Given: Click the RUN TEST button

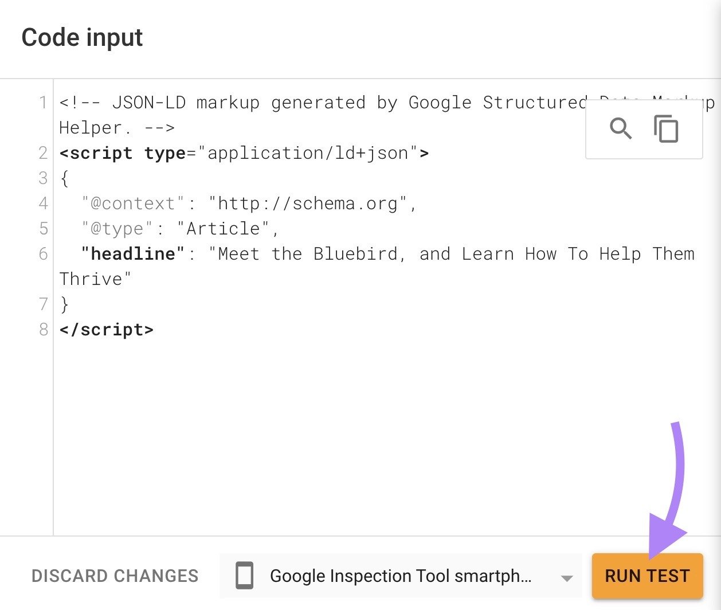Looking at the screenshot, I should pos(647,576).
